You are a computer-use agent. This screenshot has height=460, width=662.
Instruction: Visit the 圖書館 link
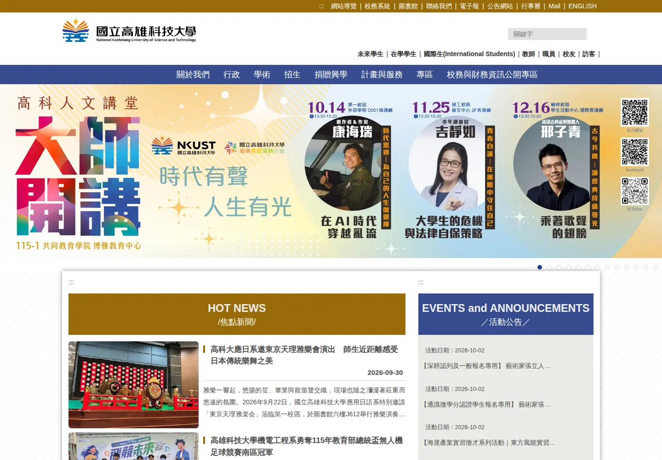[408, 6]
